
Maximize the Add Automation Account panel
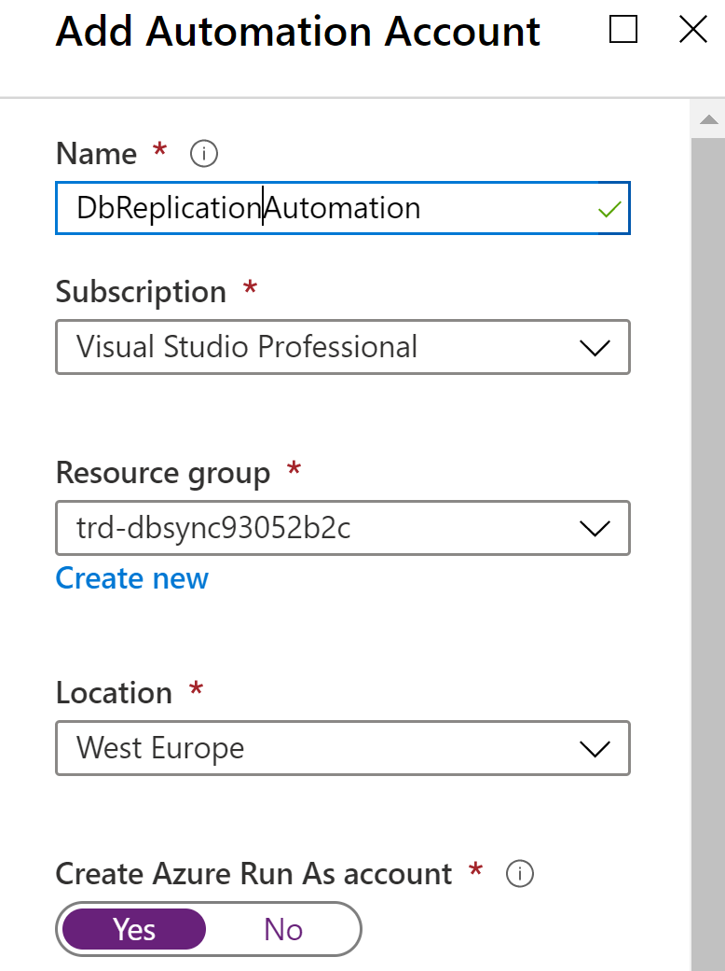pyautogui.click(x=623, y=31)
